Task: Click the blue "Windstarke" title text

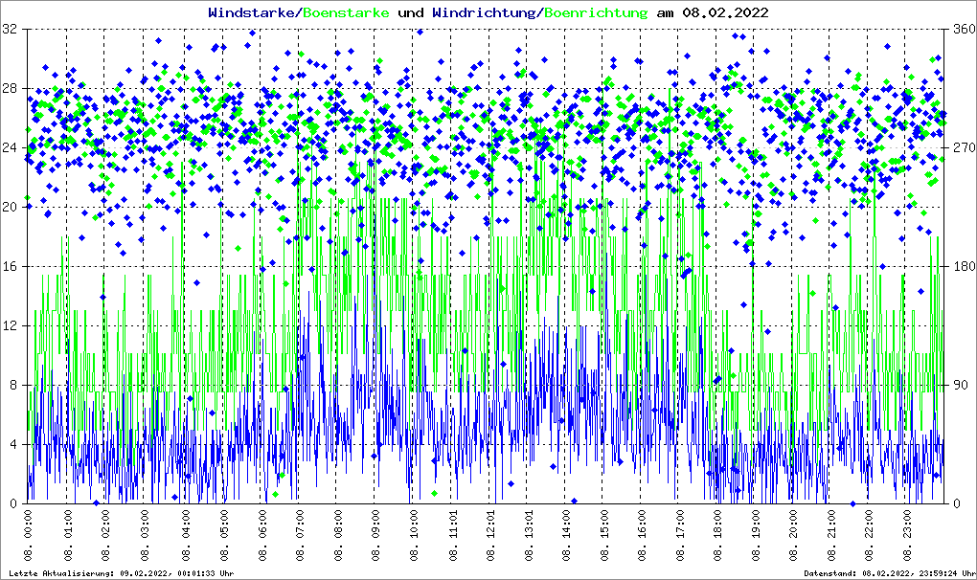Action: (x=253, y=13)
